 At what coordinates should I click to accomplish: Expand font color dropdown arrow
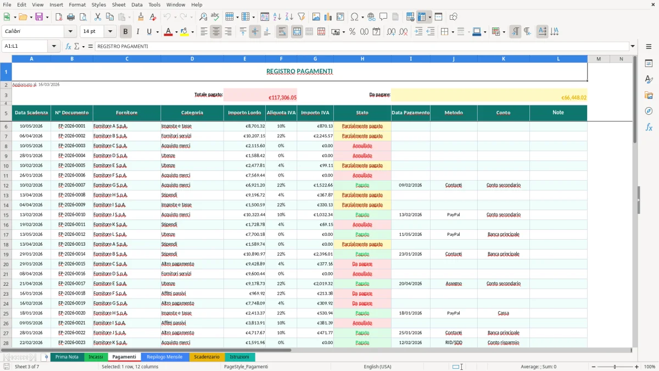click(x=175, y=32)
